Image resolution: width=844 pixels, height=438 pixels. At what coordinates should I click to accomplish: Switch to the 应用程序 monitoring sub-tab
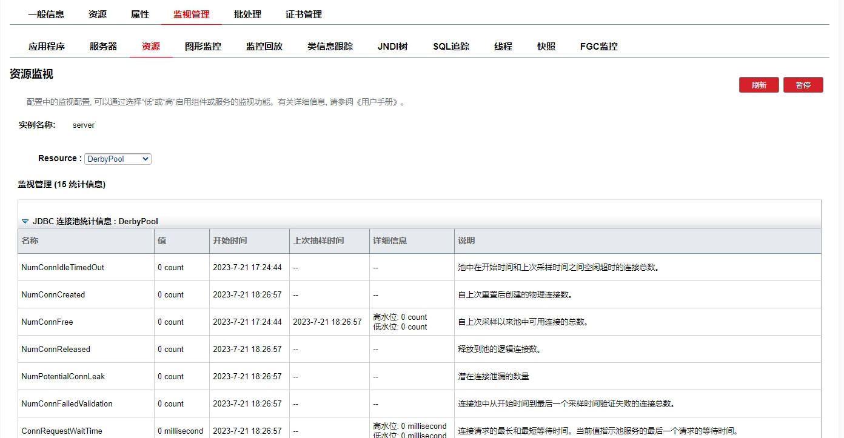pos(47,47)
